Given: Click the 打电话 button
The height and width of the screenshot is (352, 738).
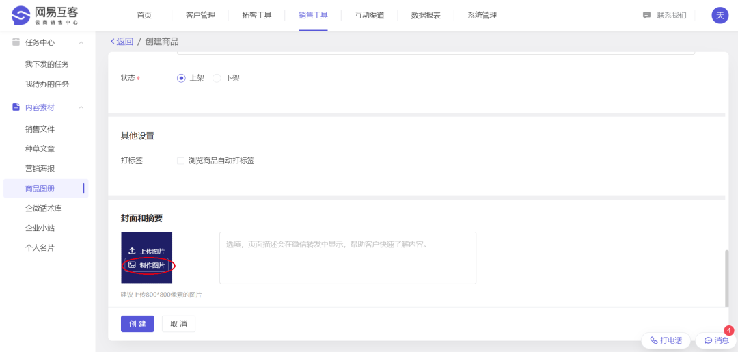Looking at the screenshot, I should (666, 340).
